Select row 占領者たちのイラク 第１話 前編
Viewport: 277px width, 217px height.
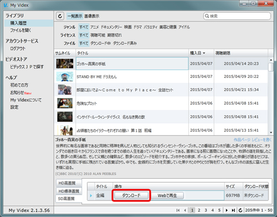161,130
